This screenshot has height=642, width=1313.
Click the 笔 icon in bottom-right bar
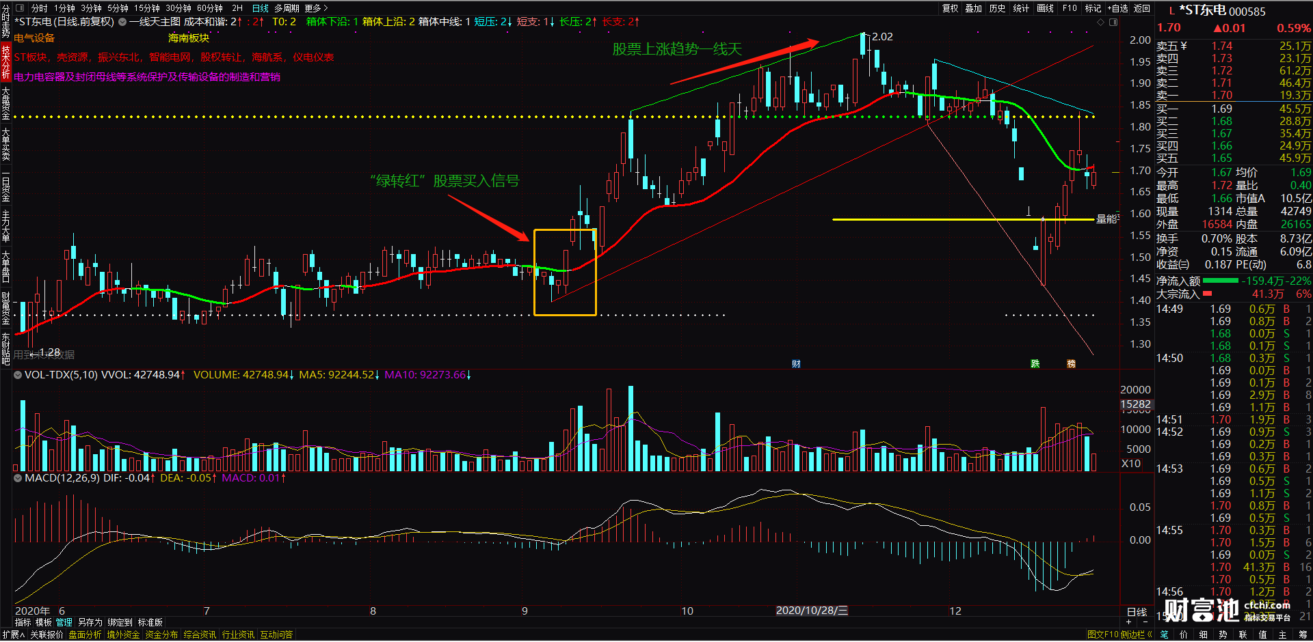coord(1164,634)
